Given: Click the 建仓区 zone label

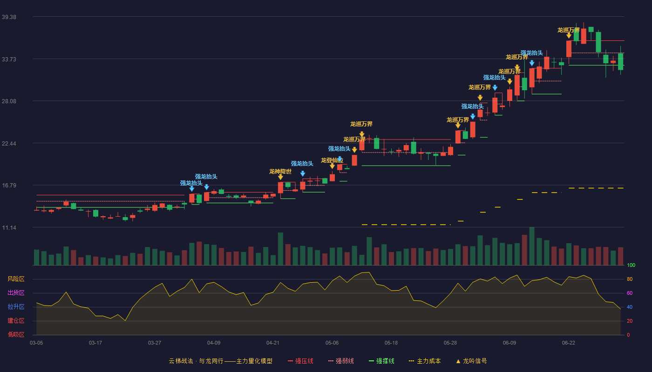Looking at the screenshot, I should [16, 321].
